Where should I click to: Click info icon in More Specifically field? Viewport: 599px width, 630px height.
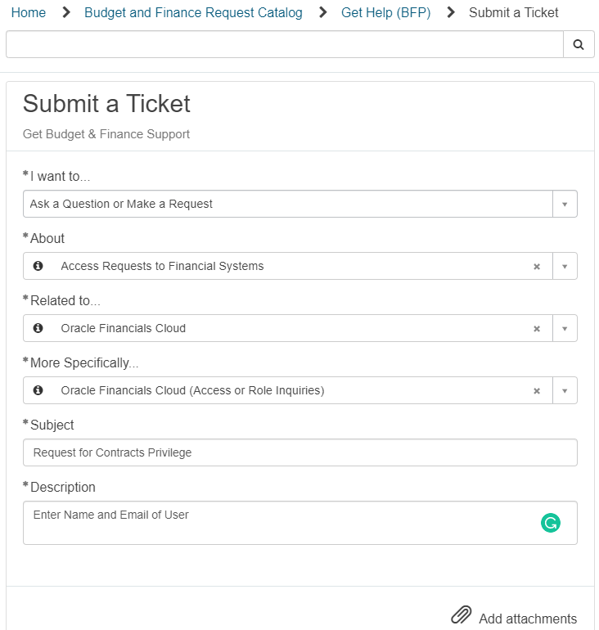tap(38, 390)
